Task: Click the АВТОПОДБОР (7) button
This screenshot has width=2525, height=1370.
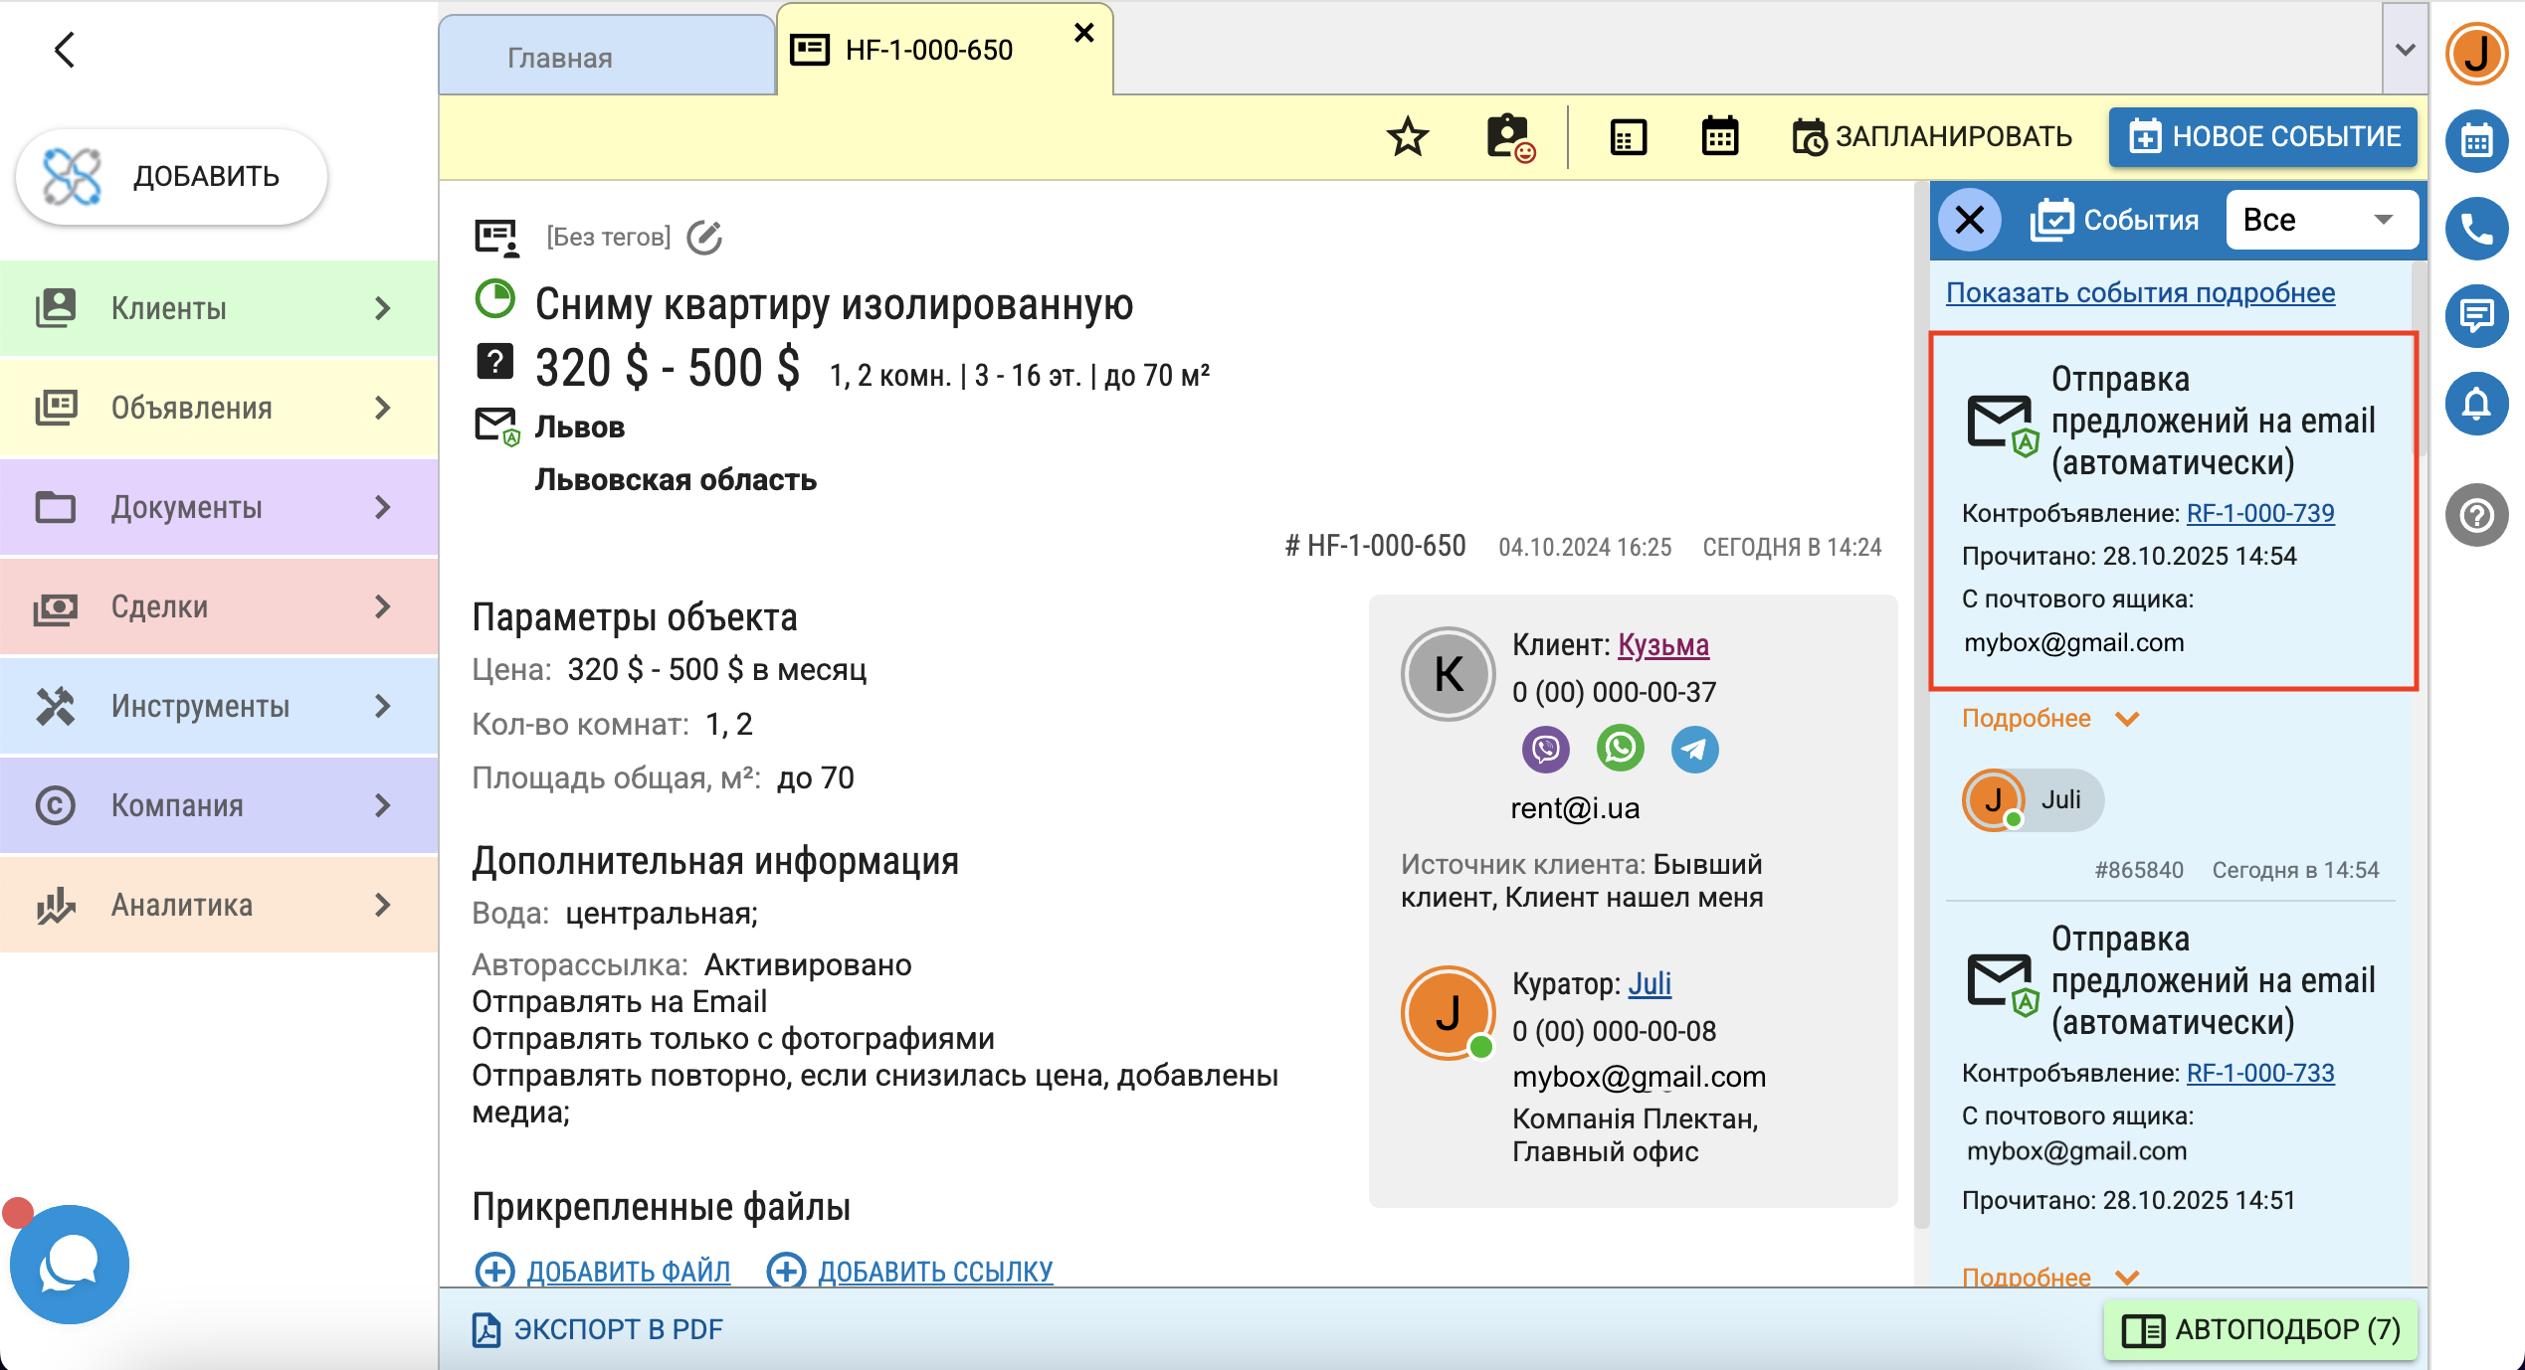Action: pos(2260,1329)
